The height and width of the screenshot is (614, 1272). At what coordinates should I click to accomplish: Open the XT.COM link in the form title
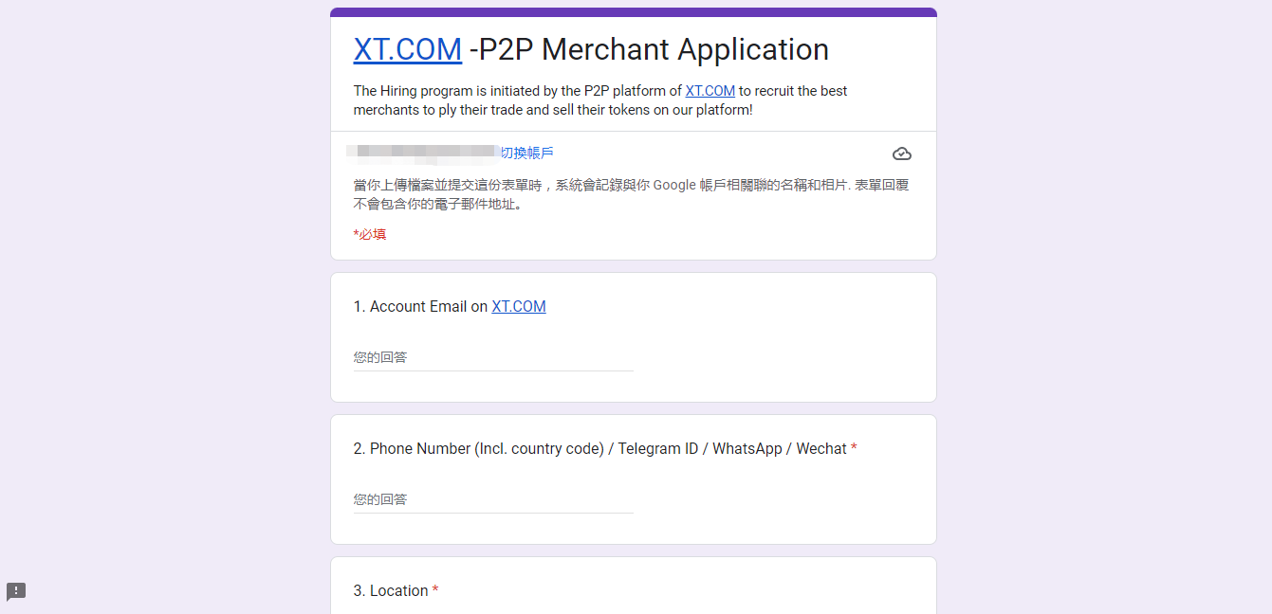(408, 49)
